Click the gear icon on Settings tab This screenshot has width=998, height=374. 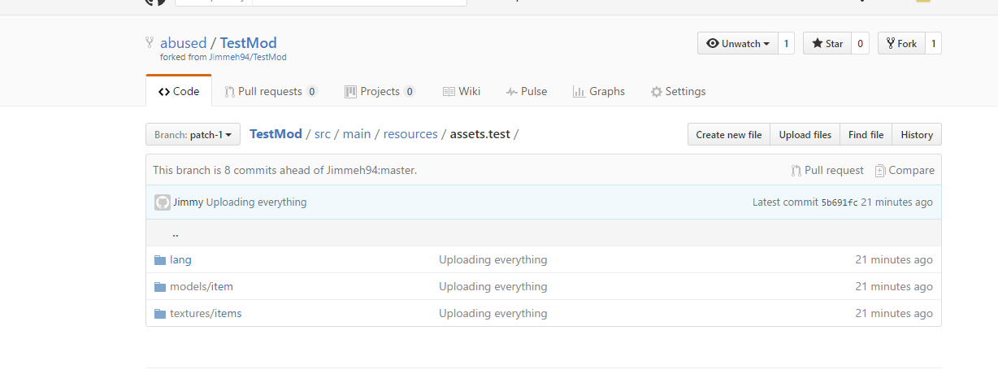[x=657, y=92]
